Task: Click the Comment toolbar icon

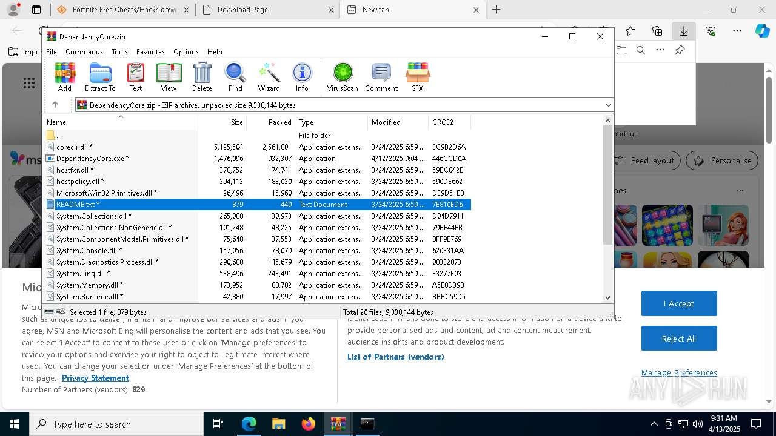Action: tap(381, 77)
